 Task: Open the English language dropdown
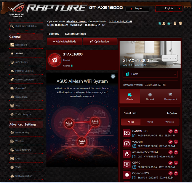169,8
